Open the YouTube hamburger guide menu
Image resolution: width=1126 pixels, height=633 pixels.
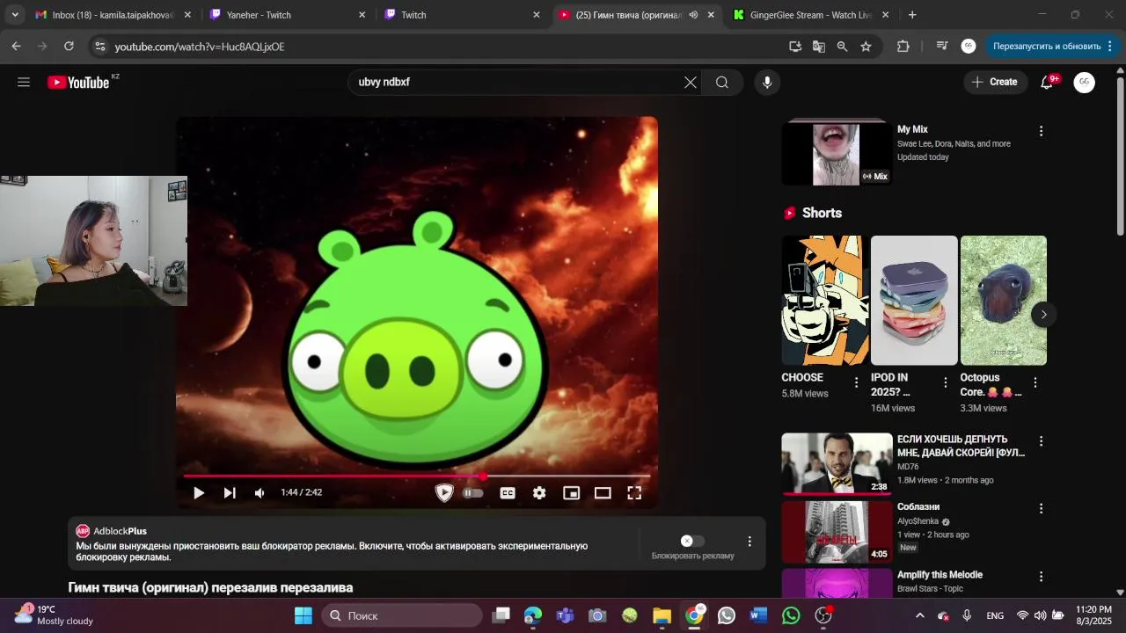(x=24, y=82)
